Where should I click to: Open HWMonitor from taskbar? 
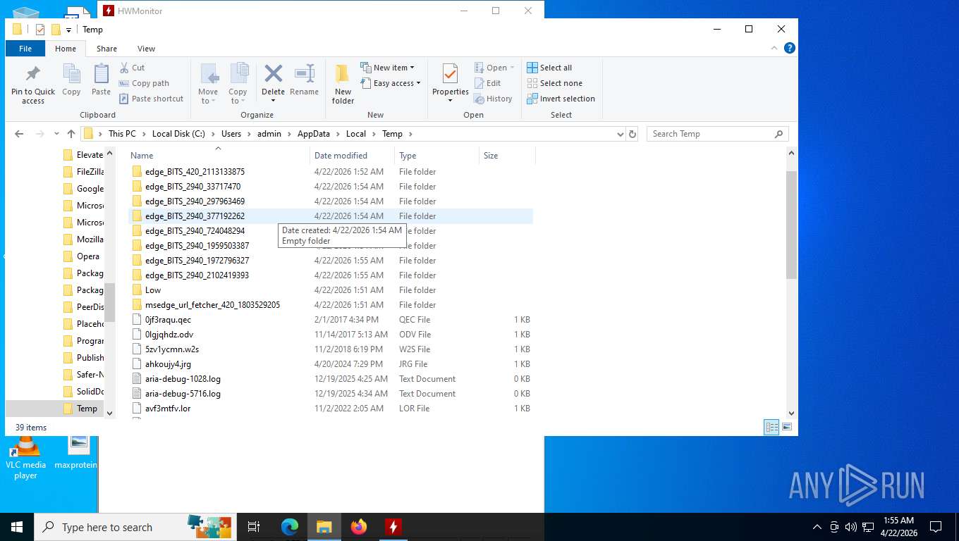coord(393,527)
